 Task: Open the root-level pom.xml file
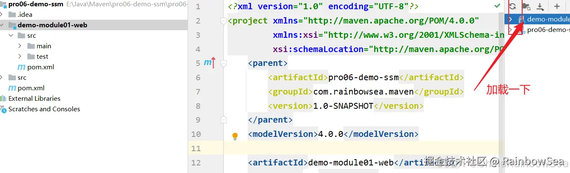[x=31, y=88]
